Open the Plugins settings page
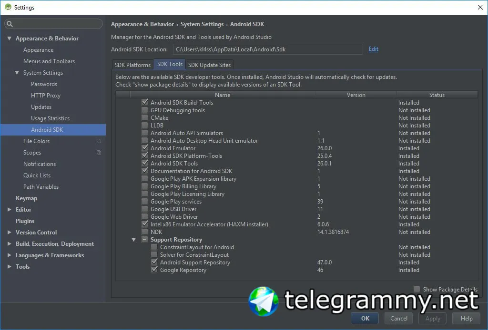 coord(25,221)
